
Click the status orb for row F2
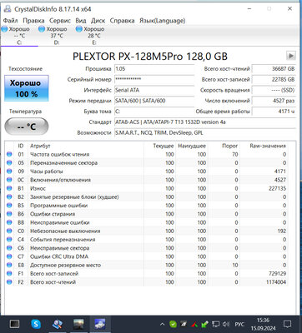tap(9, 282)
